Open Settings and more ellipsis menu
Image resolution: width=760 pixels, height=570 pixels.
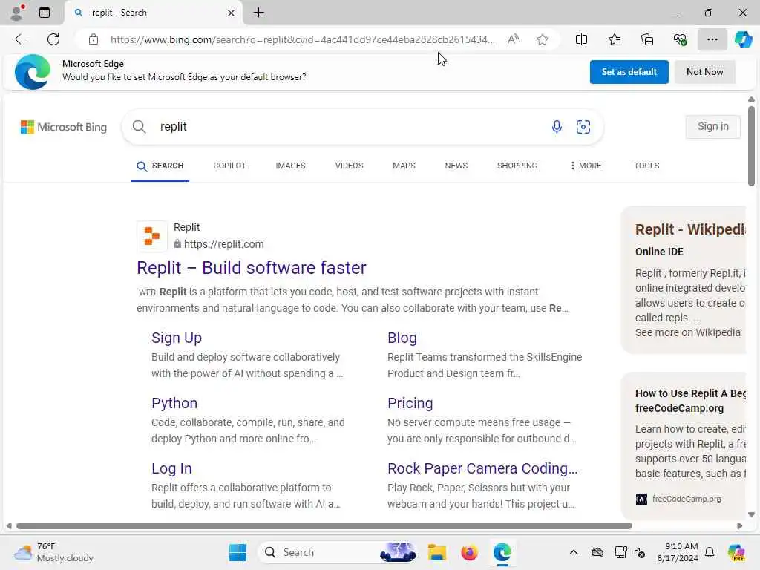(x=712, y=39)
